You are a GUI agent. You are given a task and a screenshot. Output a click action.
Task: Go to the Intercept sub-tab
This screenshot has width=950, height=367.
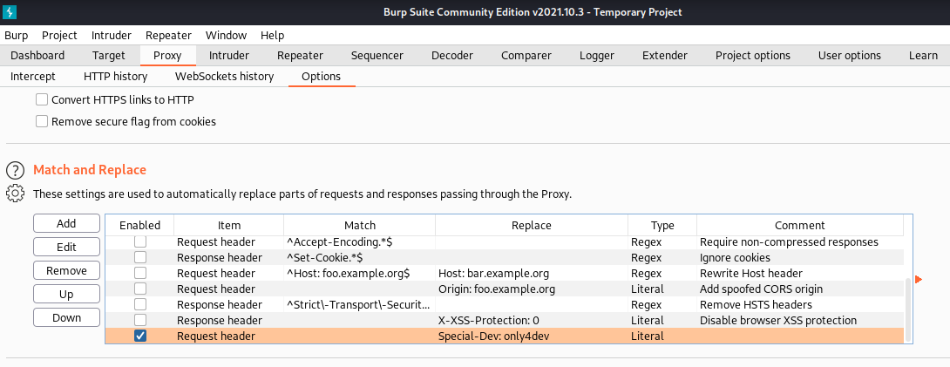click(33, 76)
